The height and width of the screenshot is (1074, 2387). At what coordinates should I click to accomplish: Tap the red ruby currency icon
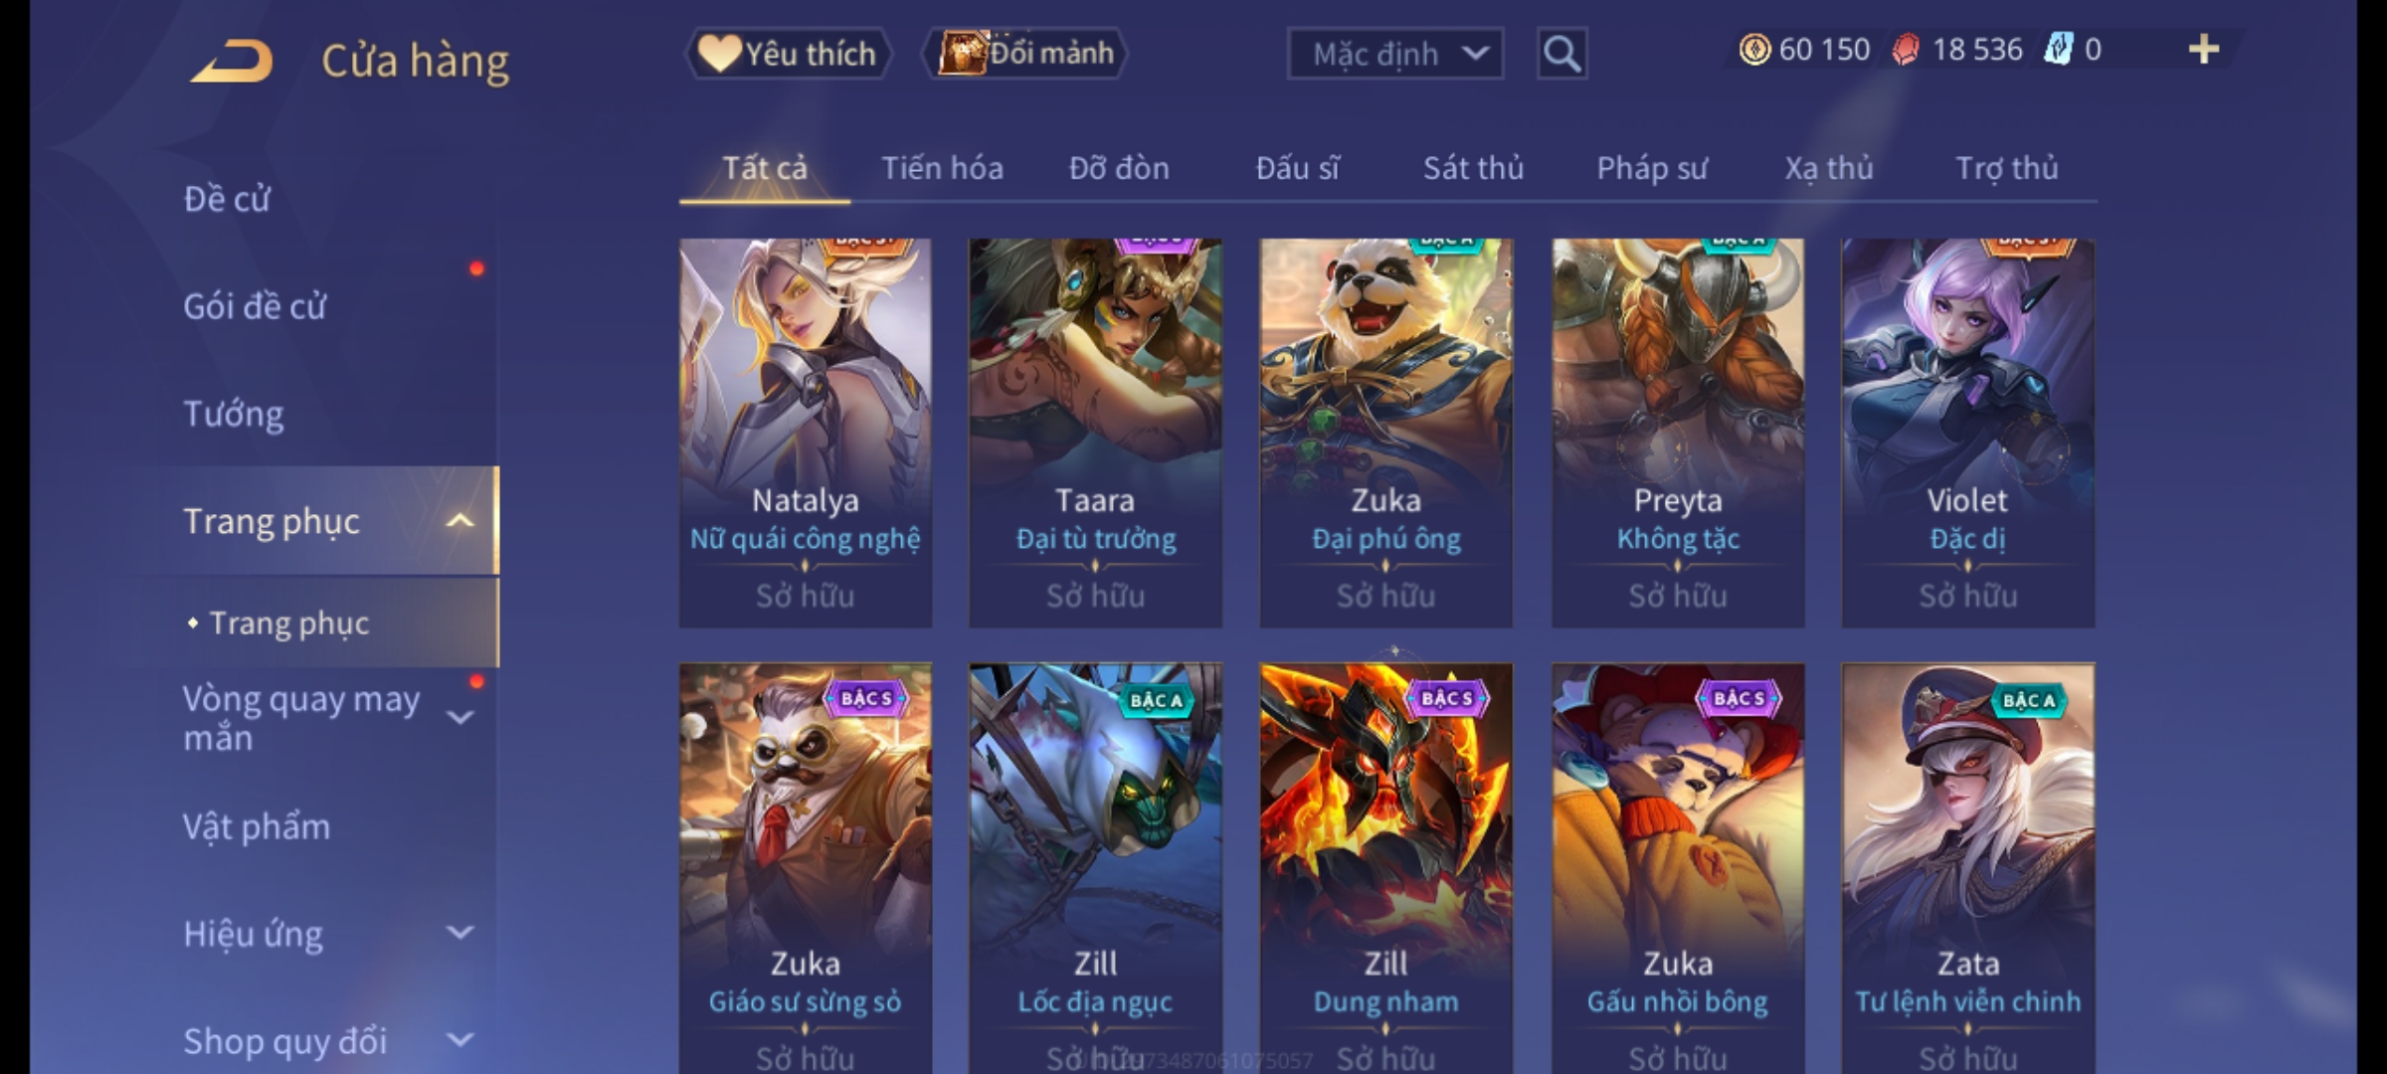pyautogui.click(x=1906, y=50)
